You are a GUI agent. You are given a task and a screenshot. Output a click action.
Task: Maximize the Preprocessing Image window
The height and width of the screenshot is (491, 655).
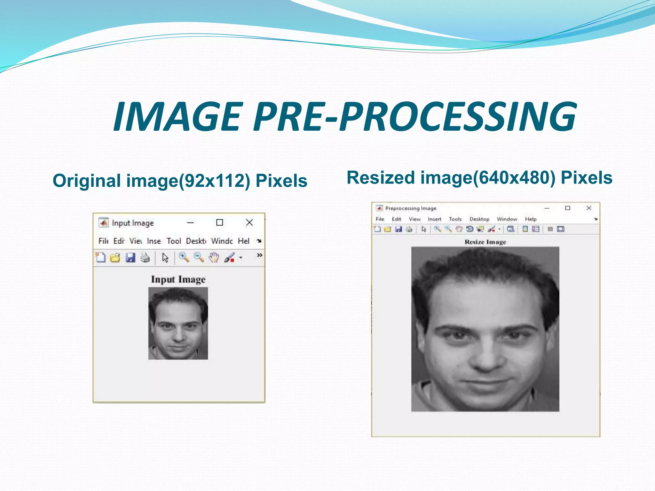pyautogui.click(x=568, y=208)
